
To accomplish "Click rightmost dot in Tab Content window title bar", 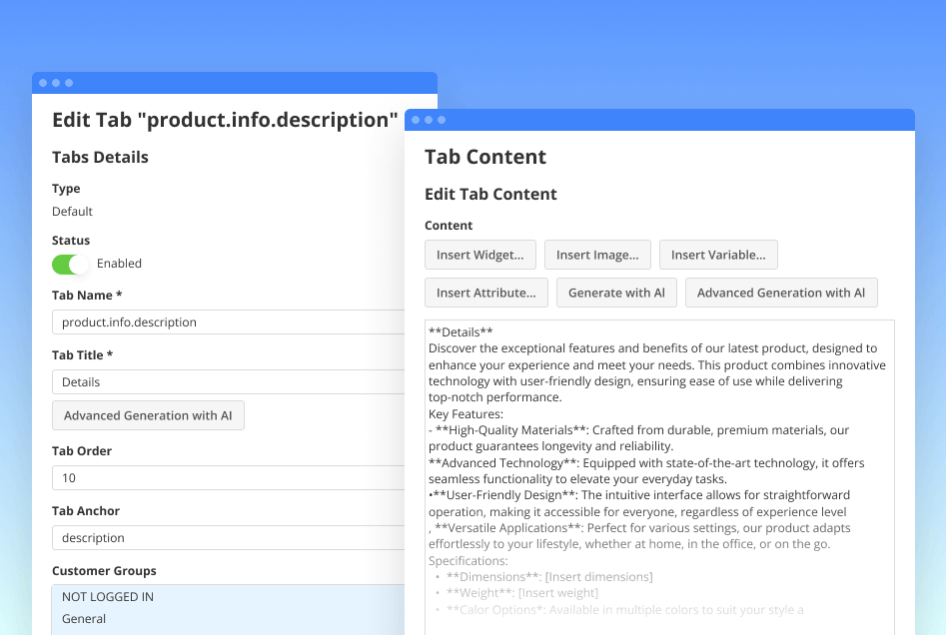I will tap(442, 120).
